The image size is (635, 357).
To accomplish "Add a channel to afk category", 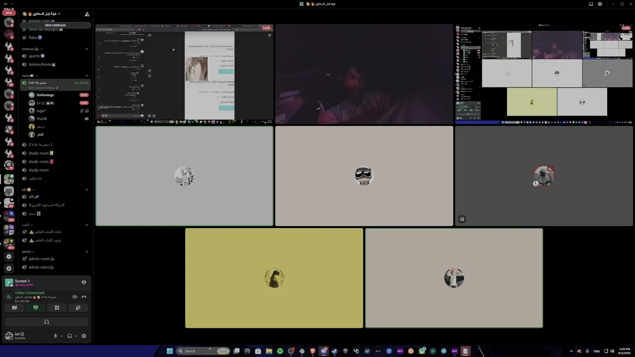I will (x=87, y=189).
